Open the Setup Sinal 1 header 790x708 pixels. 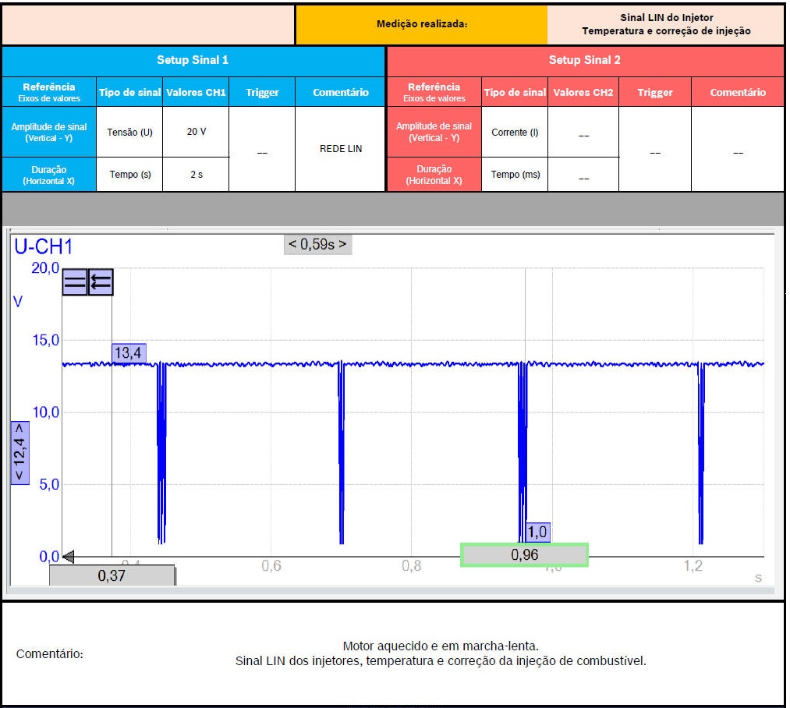[193, 60]
